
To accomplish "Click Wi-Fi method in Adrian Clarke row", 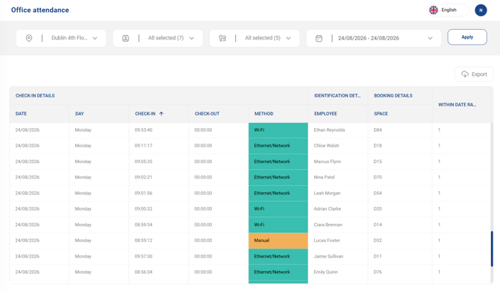I will pyautogui.click(x=278, y=209).
